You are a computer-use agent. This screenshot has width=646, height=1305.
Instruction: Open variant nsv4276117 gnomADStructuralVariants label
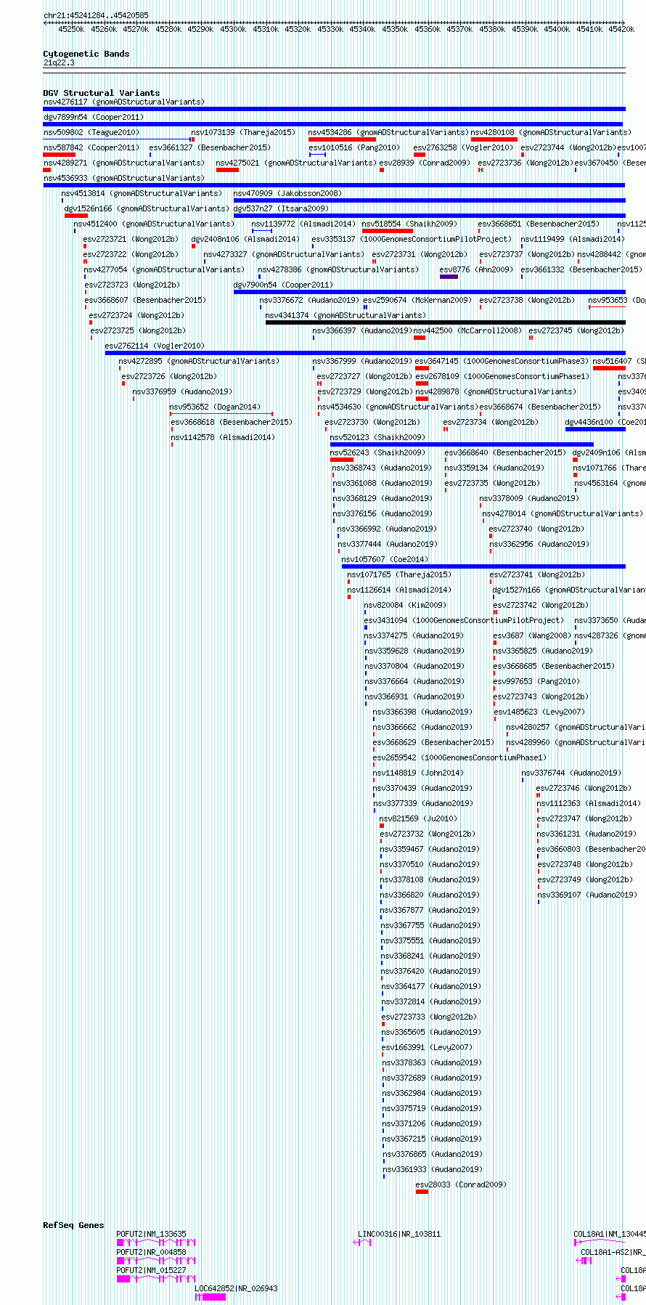pos(124,102)
